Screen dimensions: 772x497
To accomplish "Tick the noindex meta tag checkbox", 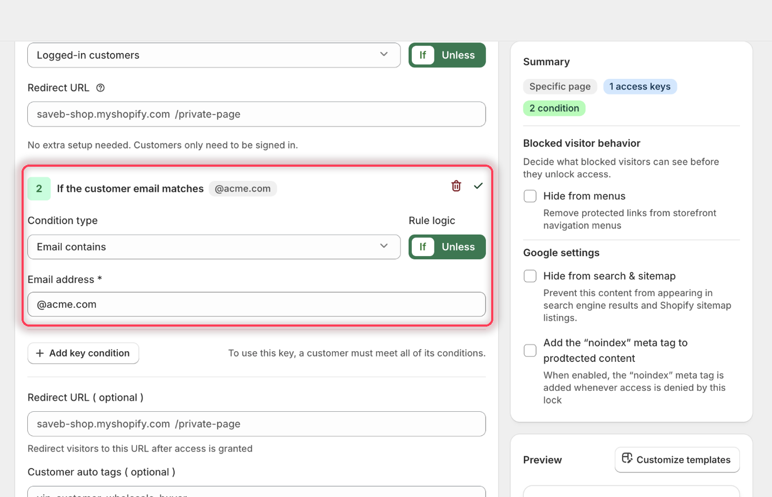I will point(530,351).
